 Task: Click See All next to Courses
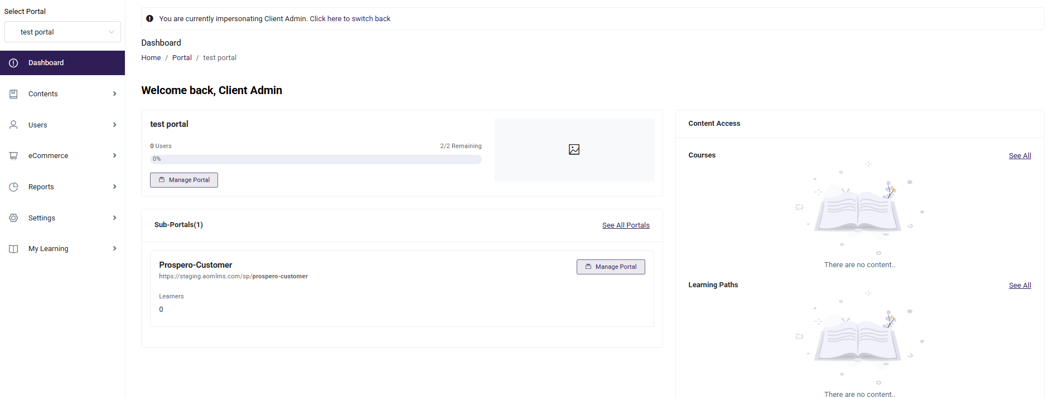[x=1019, y=156]
